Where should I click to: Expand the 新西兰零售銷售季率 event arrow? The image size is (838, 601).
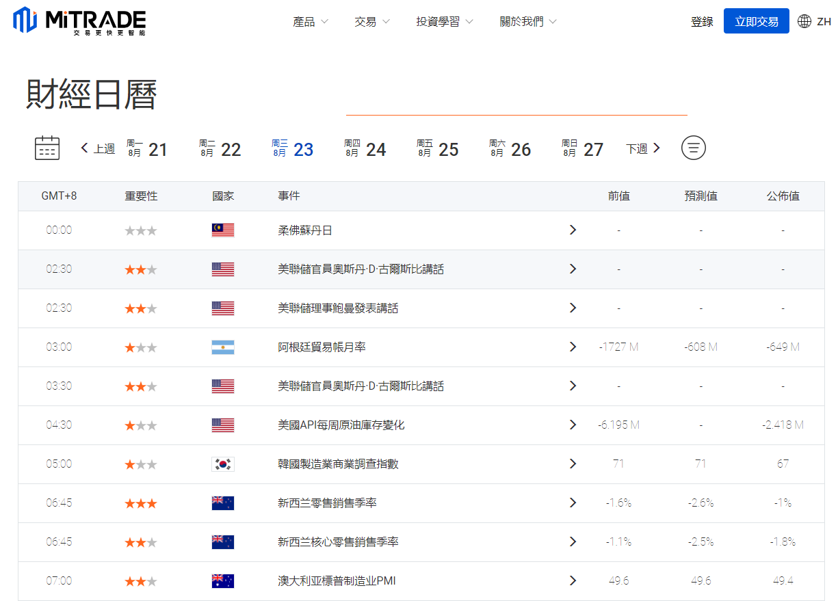[x=573, y=503]
